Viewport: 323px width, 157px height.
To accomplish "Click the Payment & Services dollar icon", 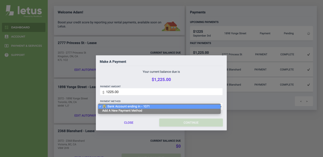I will [x=6, y=46].
